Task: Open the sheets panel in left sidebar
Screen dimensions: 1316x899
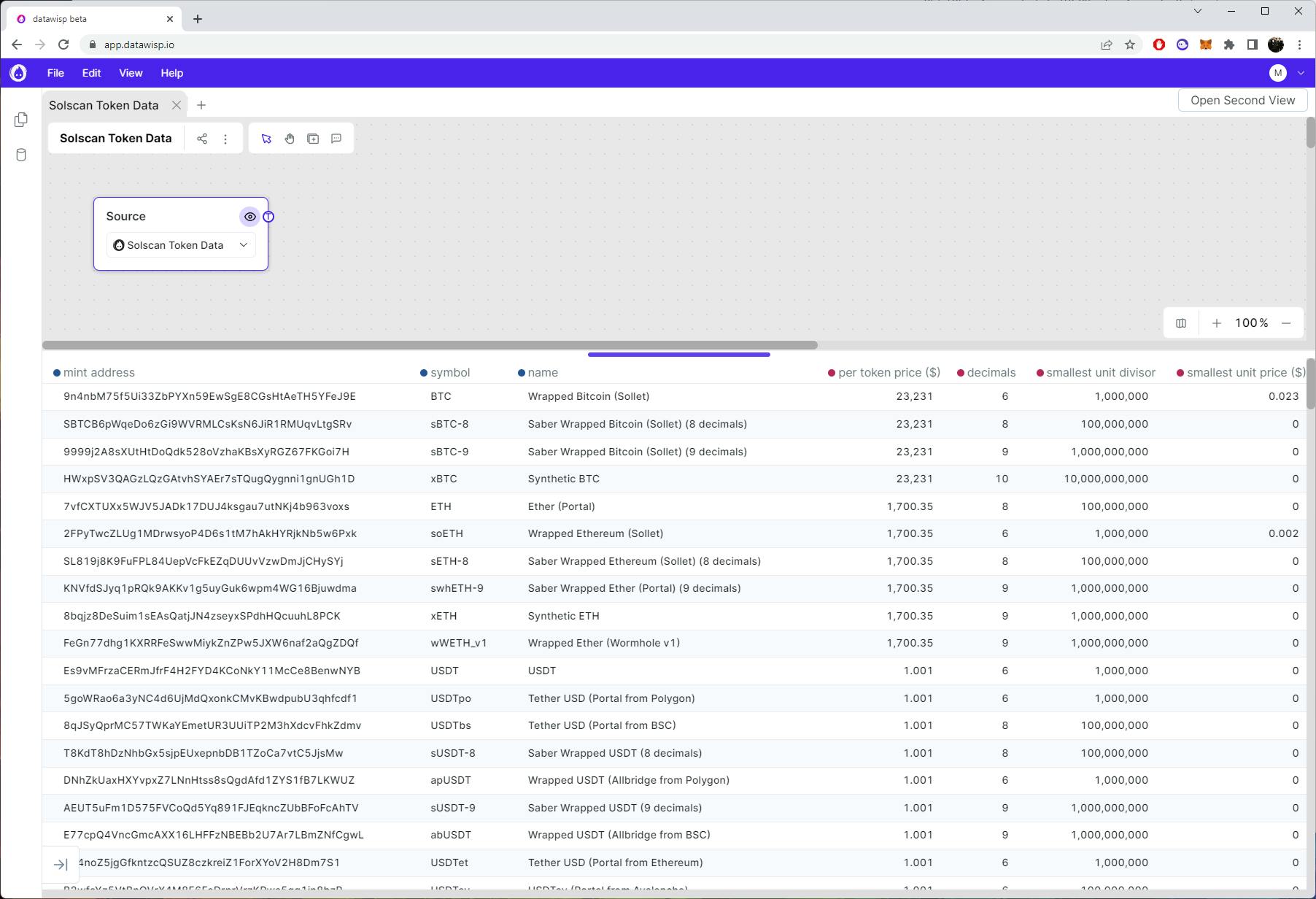Action: (x=21, y=120)
